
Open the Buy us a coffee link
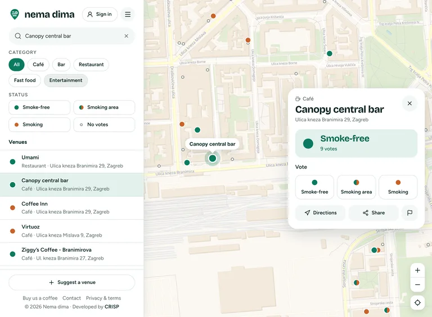coord(40,298)
